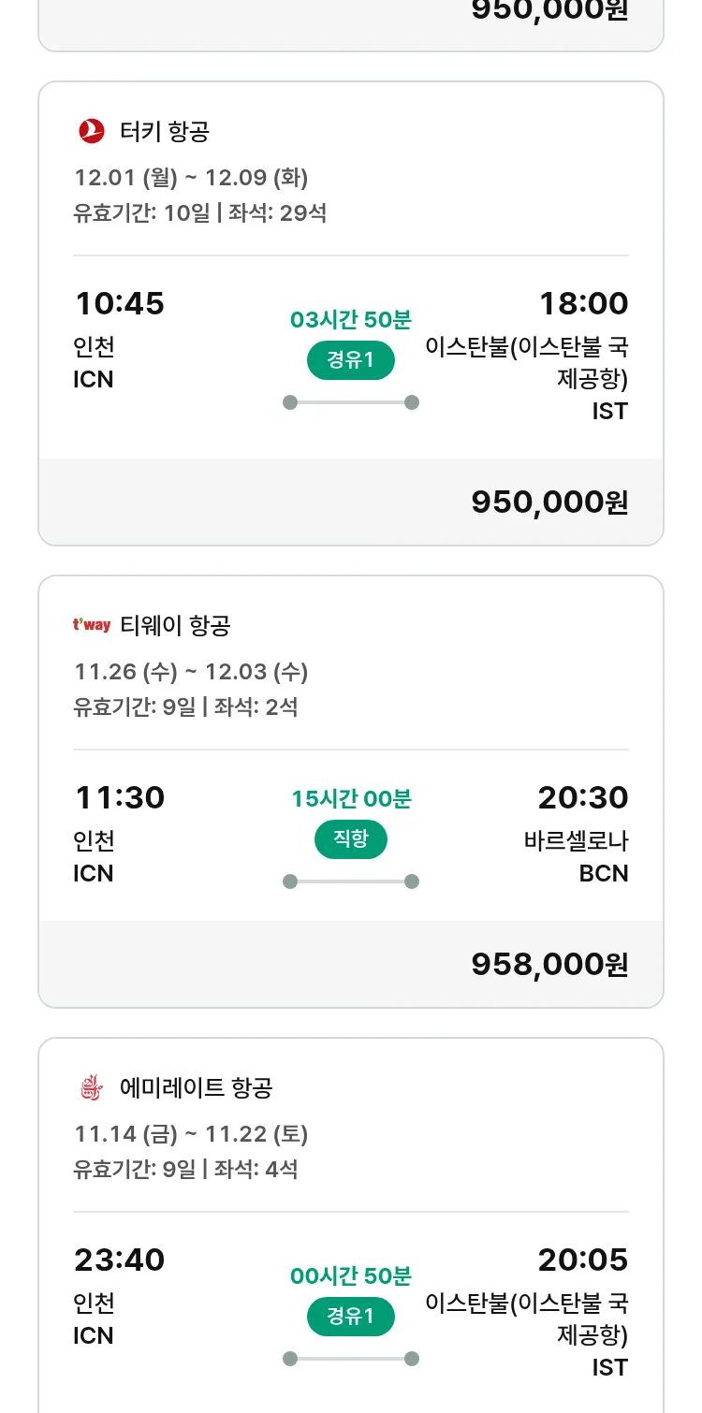Click the 11.26 ~ 12.03 date range
Viewport: 702px width, 1413px height.
[191, 672]
